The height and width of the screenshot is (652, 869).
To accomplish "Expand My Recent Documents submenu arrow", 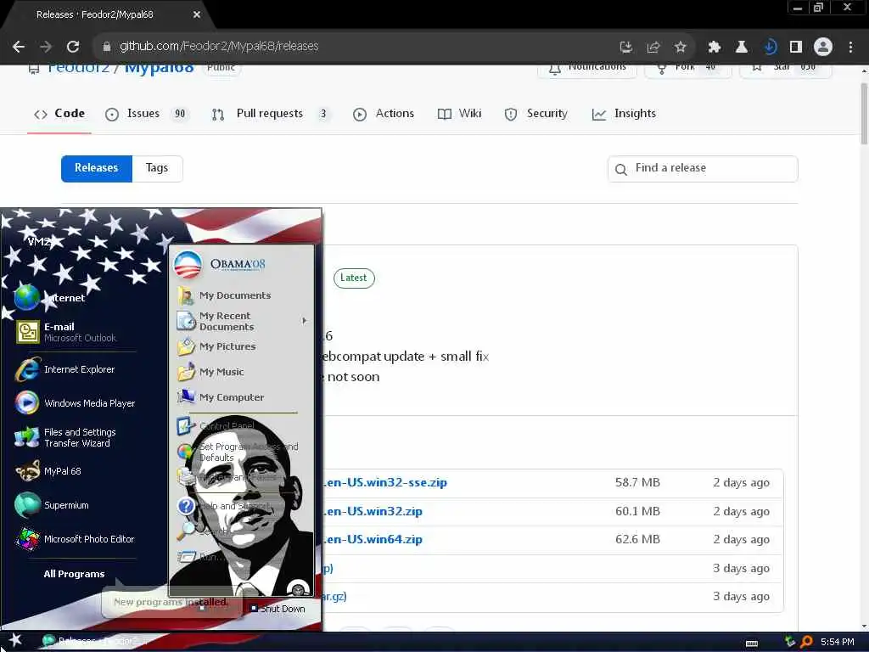I will coord(305,320).
